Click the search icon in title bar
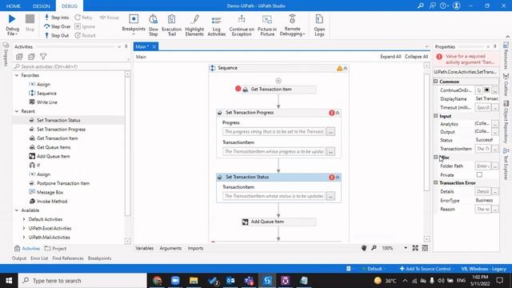Viewport: 512px width, 288px height. [421, 6]
